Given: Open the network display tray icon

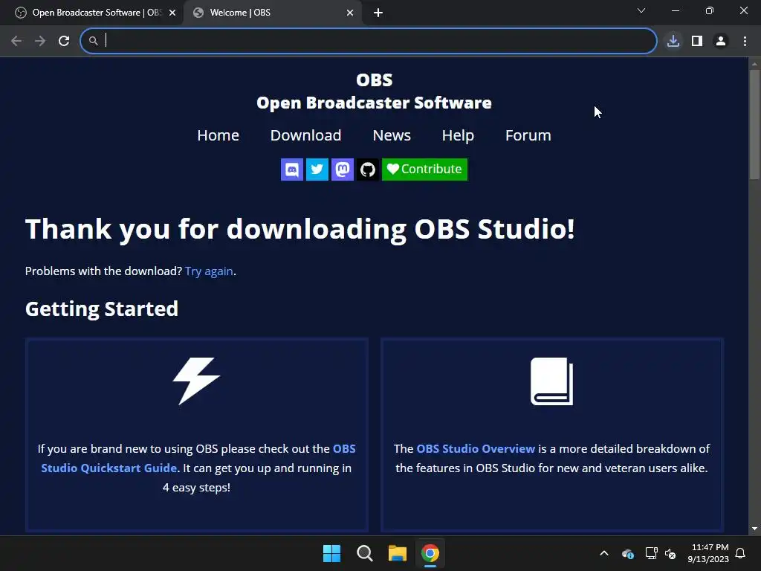Looking at the screenshot, I should click(651, 553).
